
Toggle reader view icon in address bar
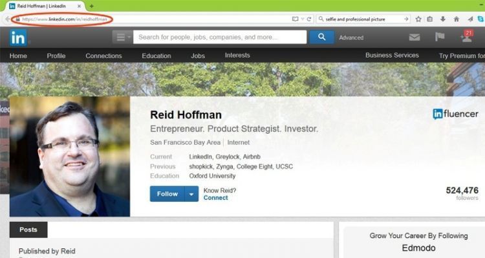pos(295,19)
